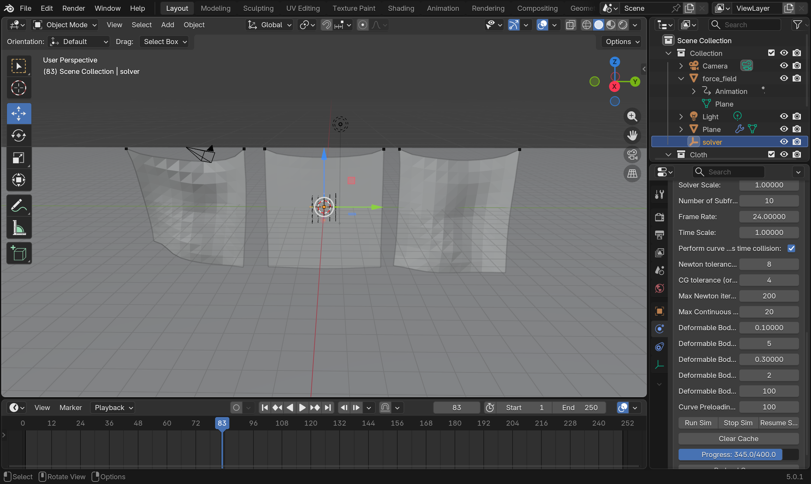Click the simulation Progress bar
Viewport: 811px width, 484px height.
pyautogui.click(x=738, y=455)
